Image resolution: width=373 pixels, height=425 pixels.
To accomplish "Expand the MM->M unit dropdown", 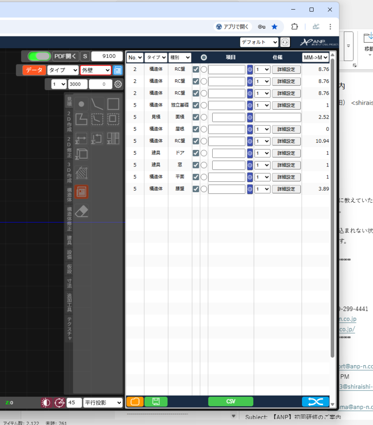I will [315, 57].
